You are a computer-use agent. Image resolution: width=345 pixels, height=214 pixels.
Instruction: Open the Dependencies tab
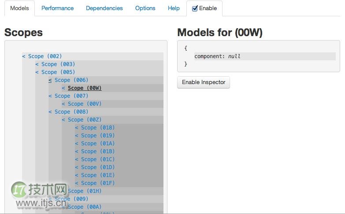[104, 8]
